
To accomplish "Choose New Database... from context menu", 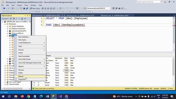I will click(x=30, y=37).
